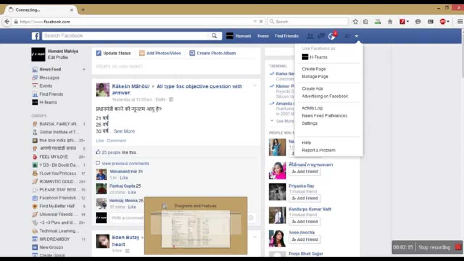Go to browser home page icon
This screenshot has height=261, width=464.
tap(390, 22)
